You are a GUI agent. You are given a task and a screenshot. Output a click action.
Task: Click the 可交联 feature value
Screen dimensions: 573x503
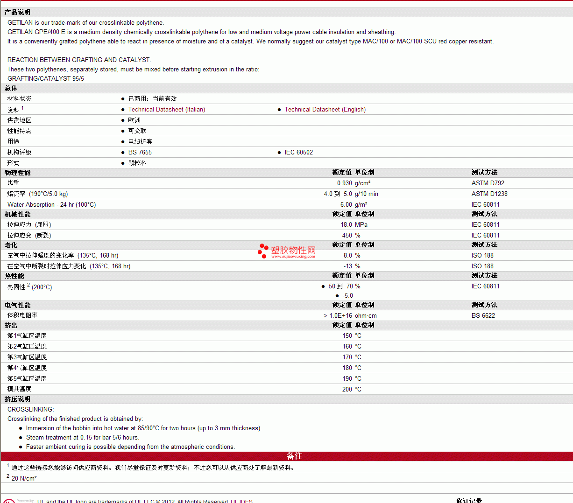pos(137,131)
